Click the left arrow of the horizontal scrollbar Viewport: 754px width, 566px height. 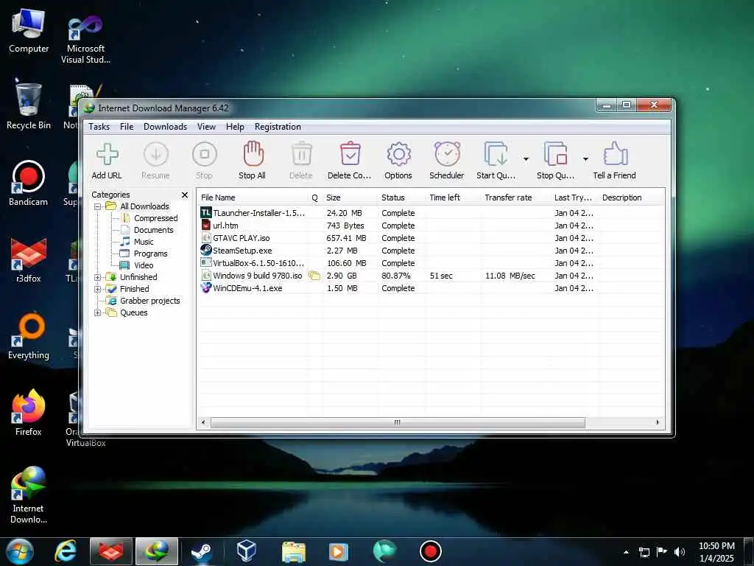click(x=203, y=422)
